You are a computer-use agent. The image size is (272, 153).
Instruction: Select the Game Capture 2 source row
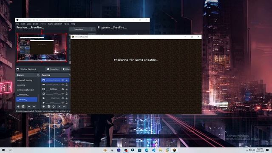pyautogui.click(x=55, y=85)
